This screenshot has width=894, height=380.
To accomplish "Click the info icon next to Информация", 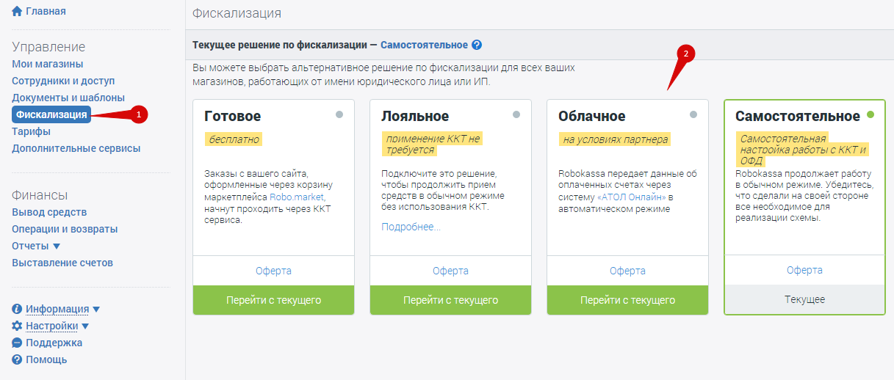I will coord(17,309).
